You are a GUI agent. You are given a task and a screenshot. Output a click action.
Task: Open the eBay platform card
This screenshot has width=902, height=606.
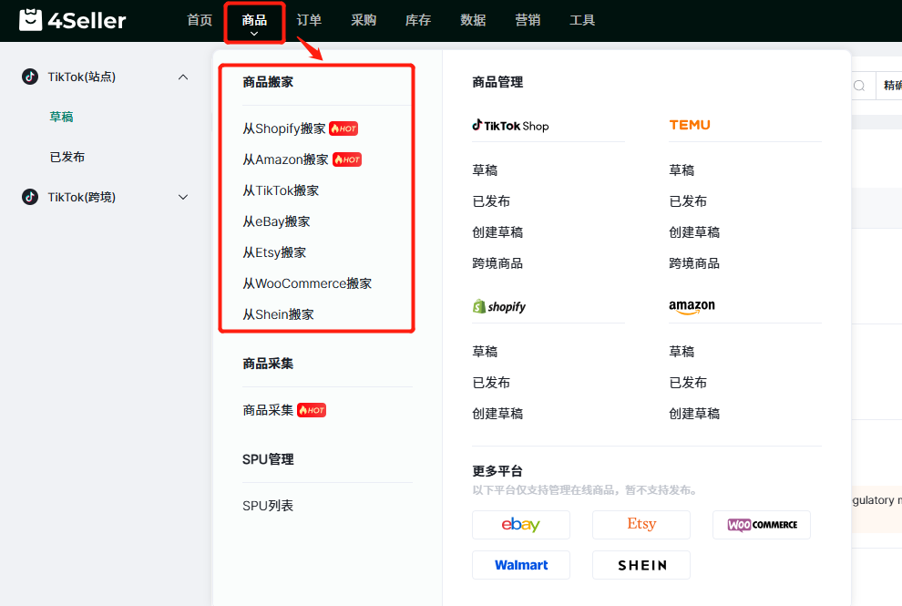coord(520,524)
